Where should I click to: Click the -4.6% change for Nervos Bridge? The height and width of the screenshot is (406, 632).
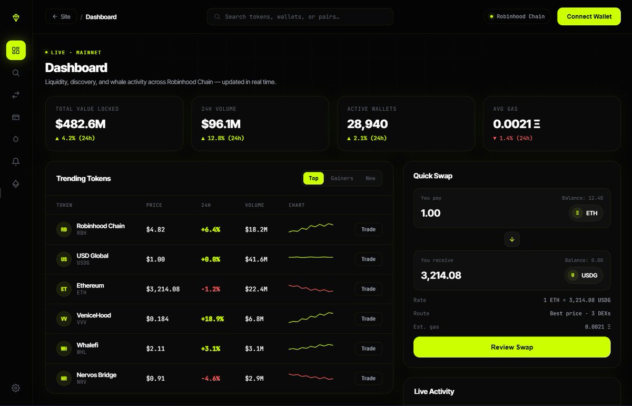(210, 379)
